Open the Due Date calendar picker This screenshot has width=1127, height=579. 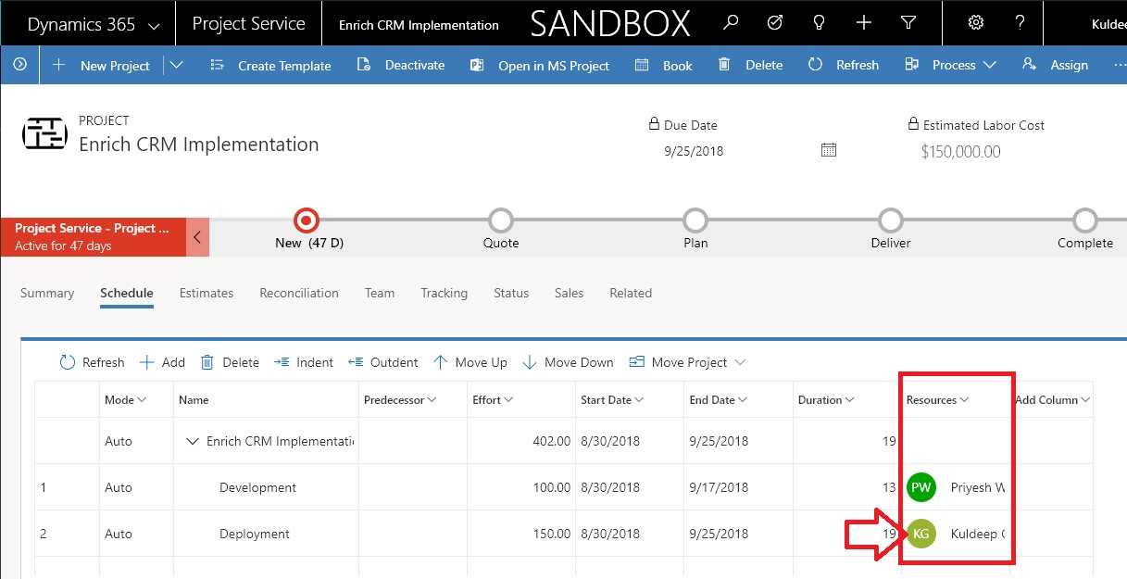click(x=829, y=150)
